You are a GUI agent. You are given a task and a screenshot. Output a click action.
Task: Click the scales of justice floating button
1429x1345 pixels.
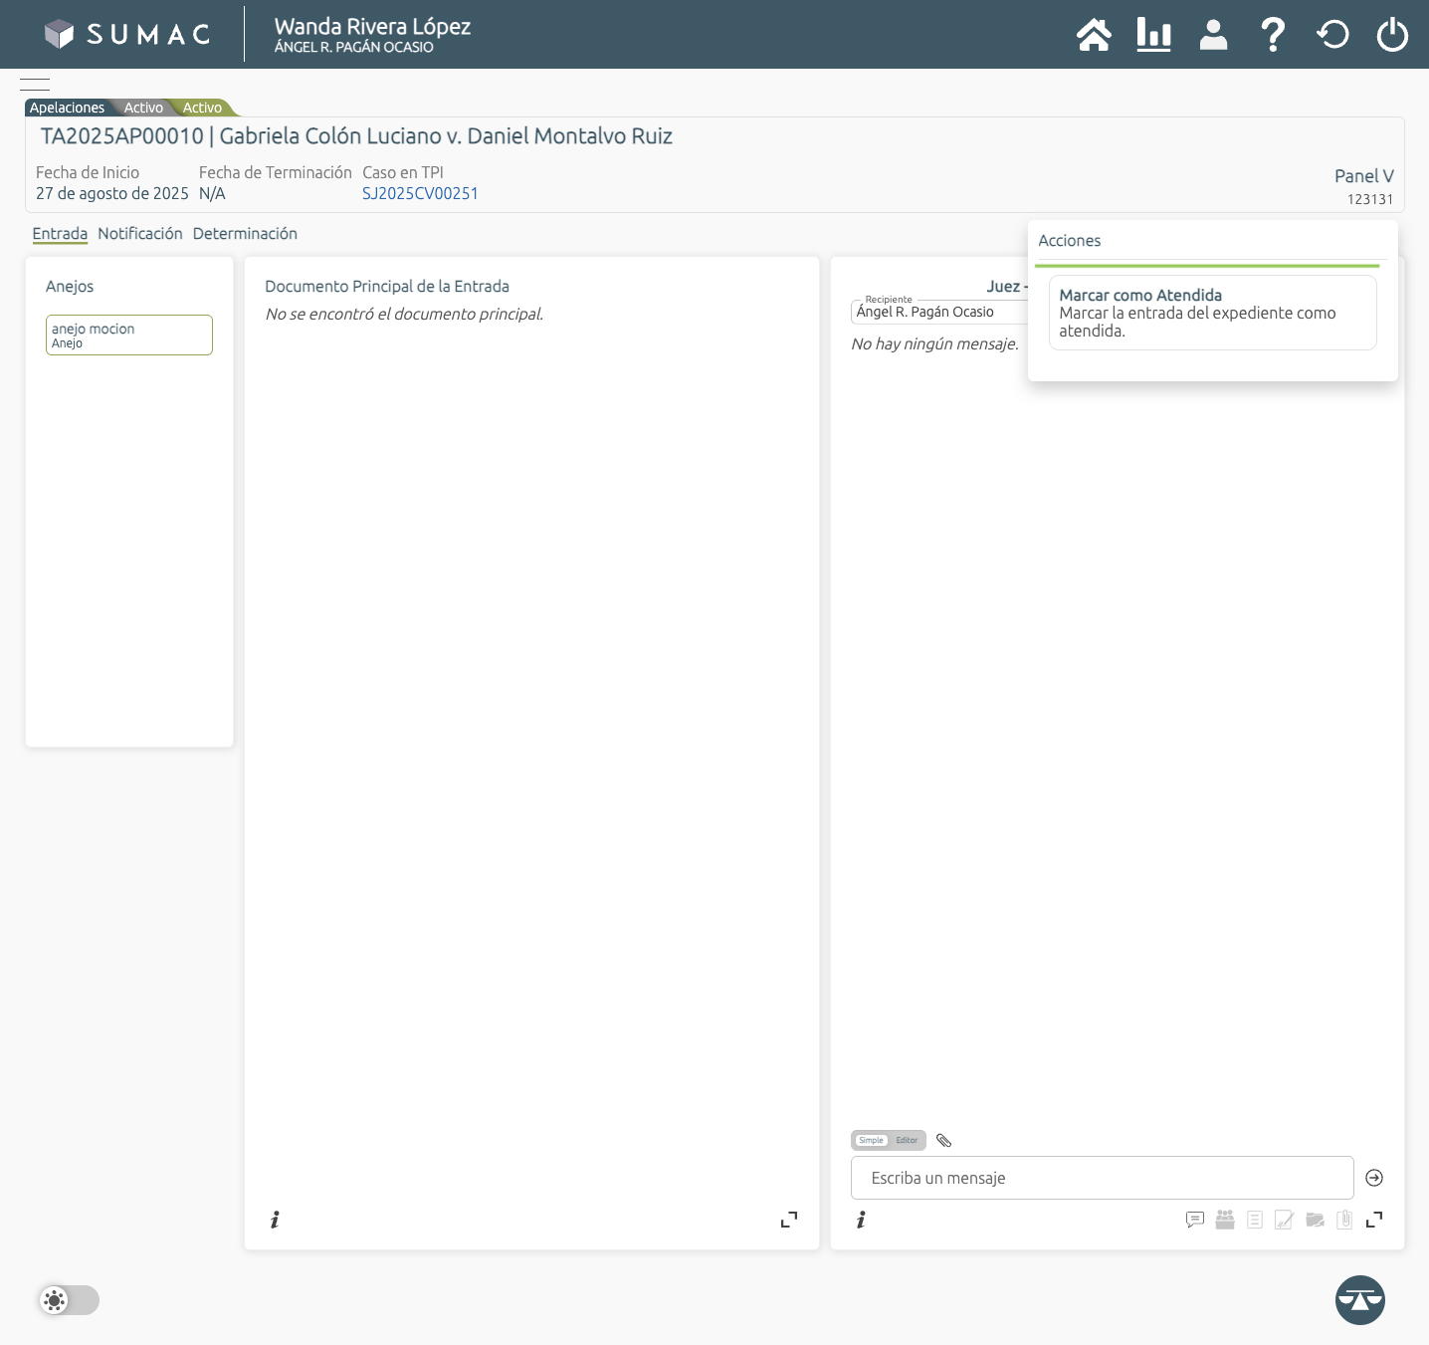pos(1359,1300)
